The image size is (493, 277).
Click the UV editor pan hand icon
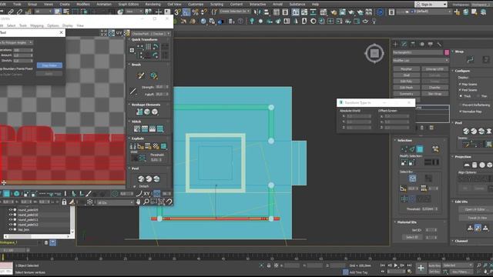139,202
